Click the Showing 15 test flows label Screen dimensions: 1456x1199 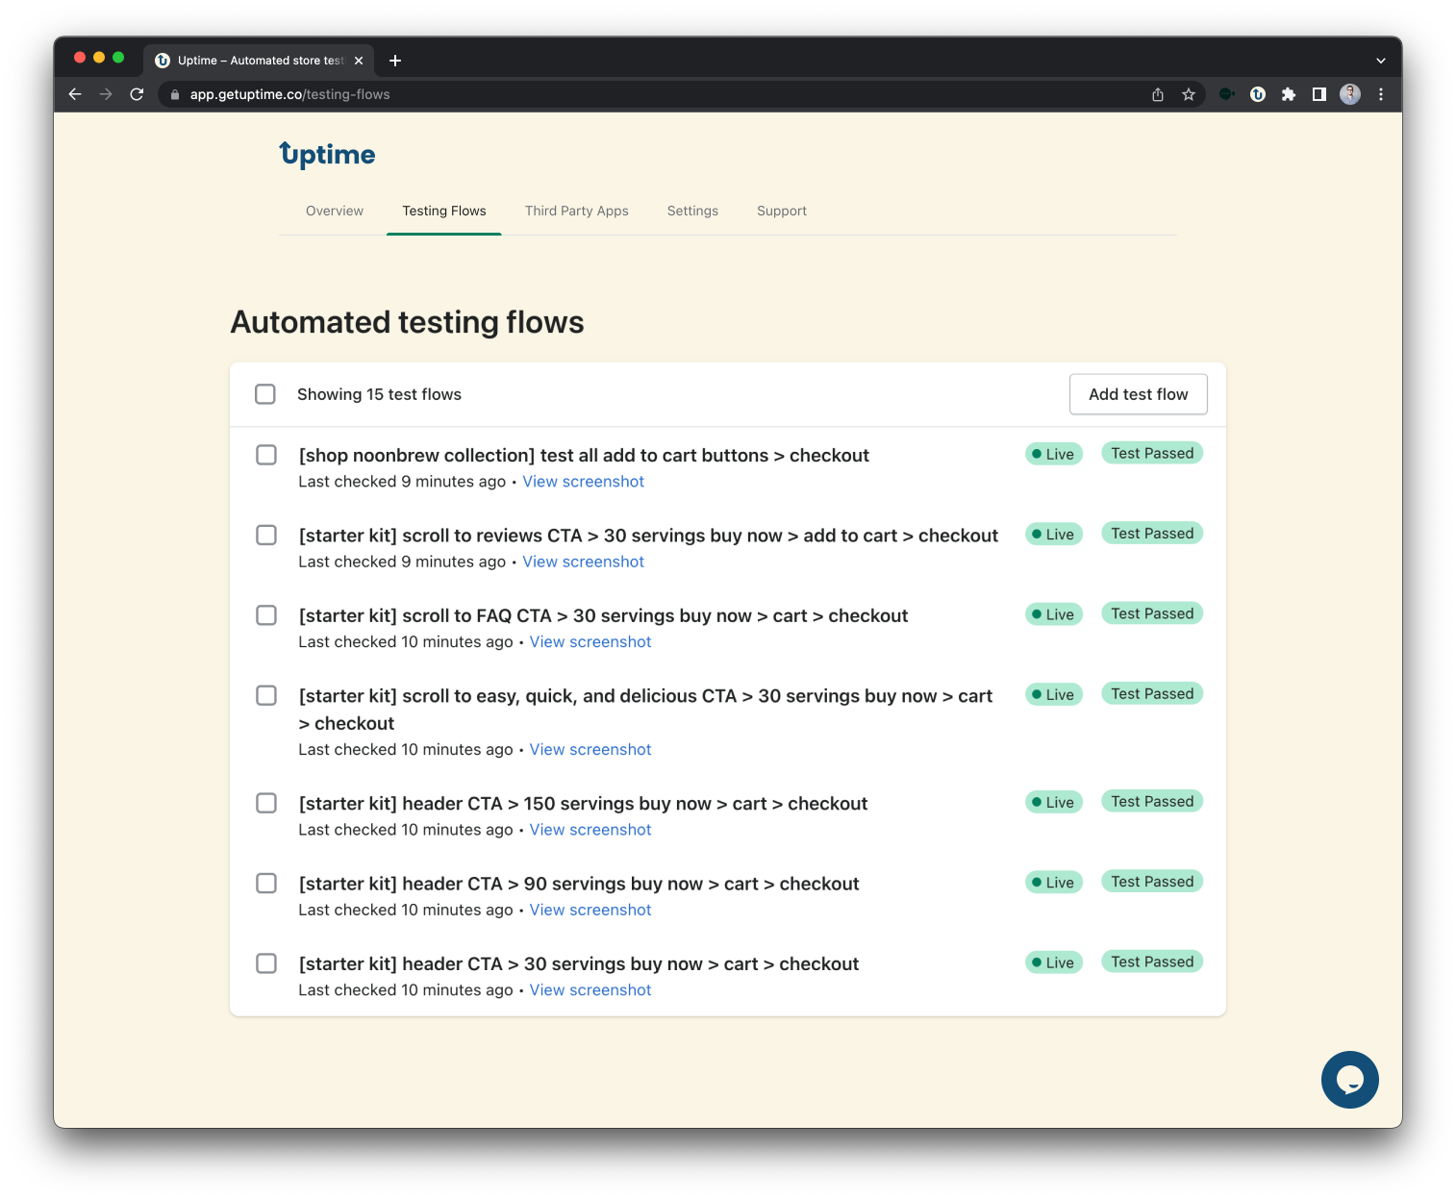click(x=379, y=394)
